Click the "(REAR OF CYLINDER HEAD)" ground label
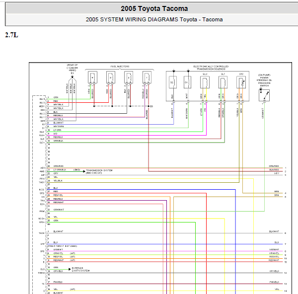The width and height of the screenshot is (298, 294). (72, 68)
